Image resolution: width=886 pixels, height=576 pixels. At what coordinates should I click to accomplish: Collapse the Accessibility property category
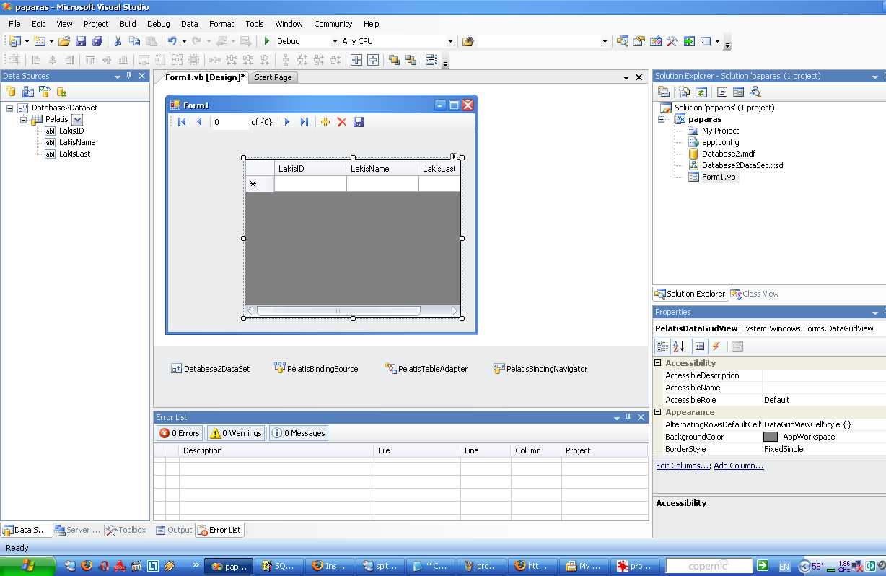[x=658, y=363]
